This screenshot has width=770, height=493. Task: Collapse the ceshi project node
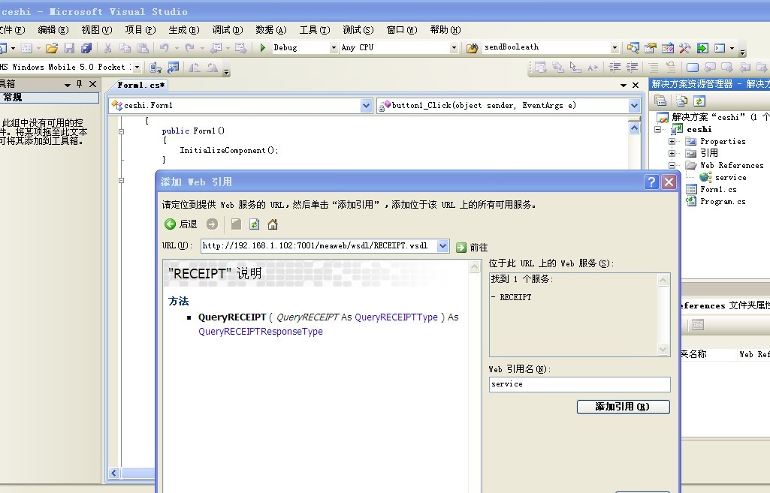coord(657,130)
